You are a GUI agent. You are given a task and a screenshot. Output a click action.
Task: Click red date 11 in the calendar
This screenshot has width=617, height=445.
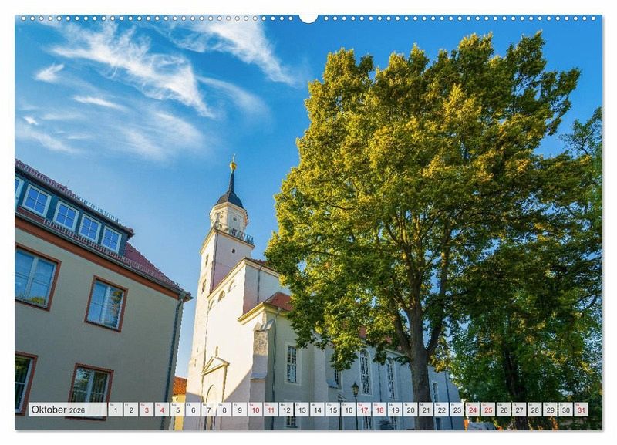270,410
